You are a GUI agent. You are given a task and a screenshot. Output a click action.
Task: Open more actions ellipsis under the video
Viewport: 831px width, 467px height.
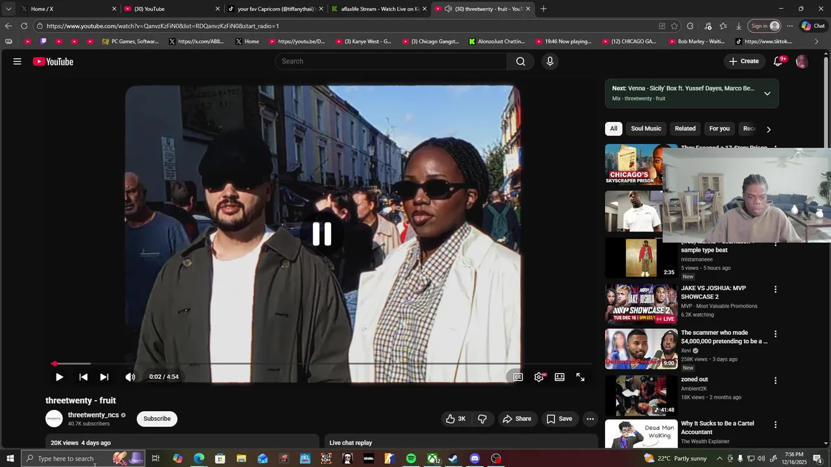590,419
